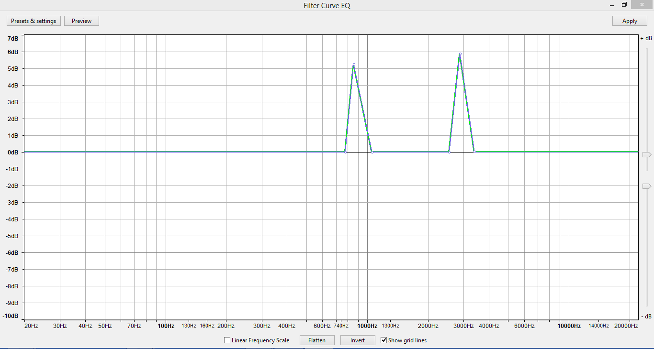Minimize the Filter Curve EQ window
This screenshot has height=349, width=654.
click(611, 5)
